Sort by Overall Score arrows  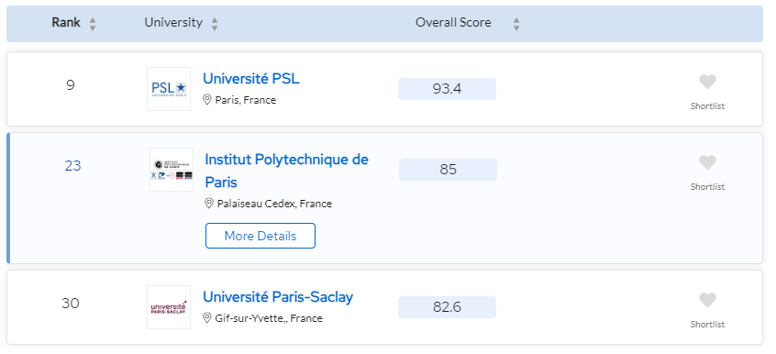coord(516,24)
